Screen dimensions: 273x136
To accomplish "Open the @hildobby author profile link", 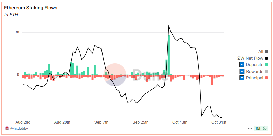I will tap(19, 128).
